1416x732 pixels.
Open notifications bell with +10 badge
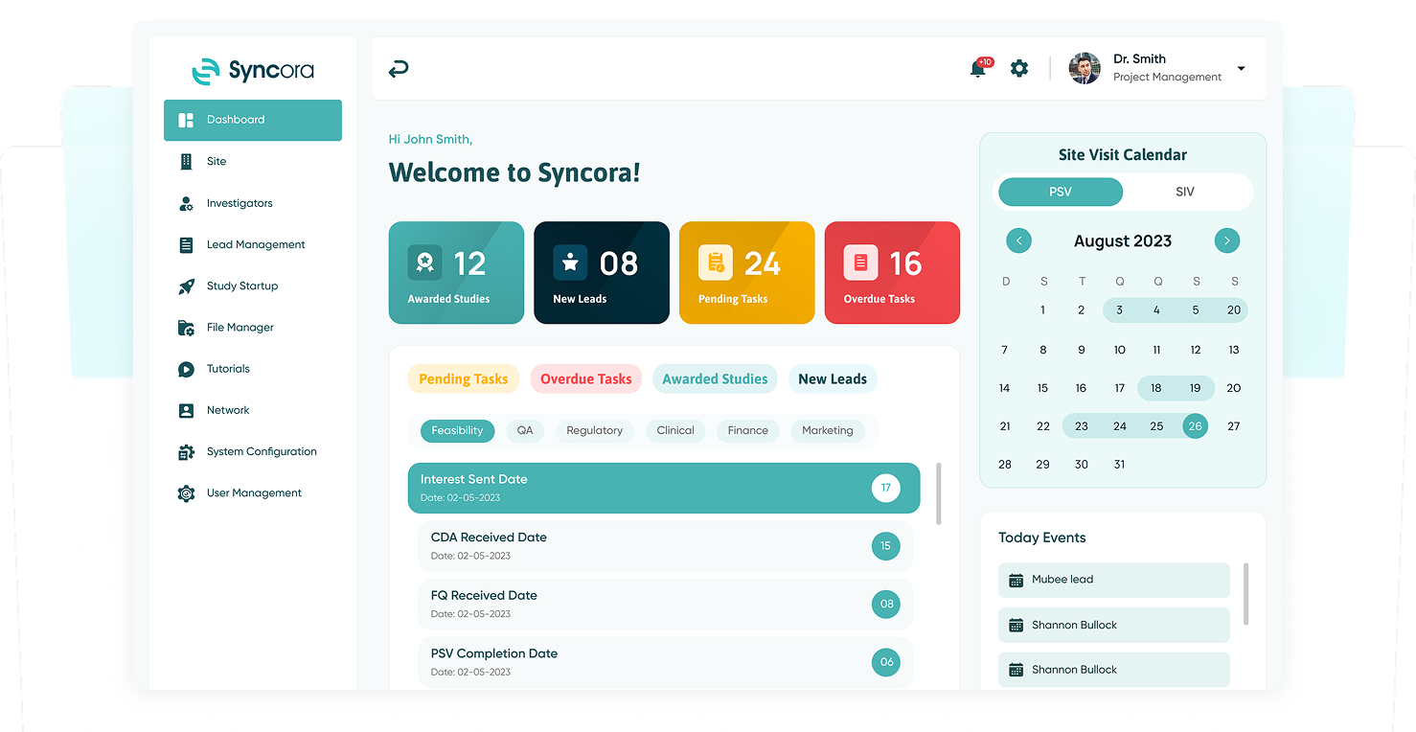pos(979,68)
